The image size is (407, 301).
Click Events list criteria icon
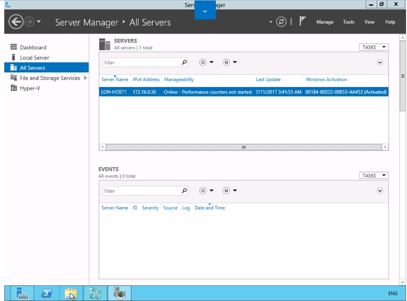[203, 191]
